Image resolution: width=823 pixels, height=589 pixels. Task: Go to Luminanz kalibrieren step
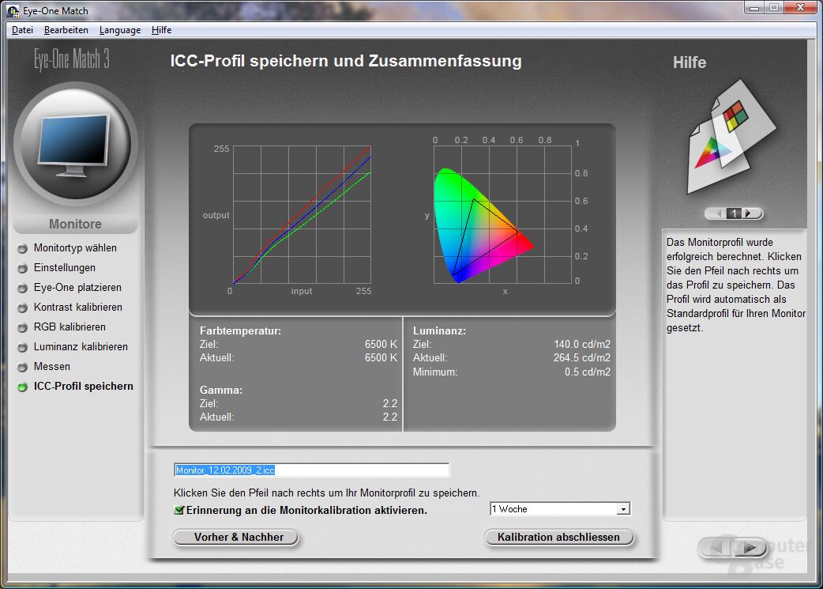click(81, 346)
